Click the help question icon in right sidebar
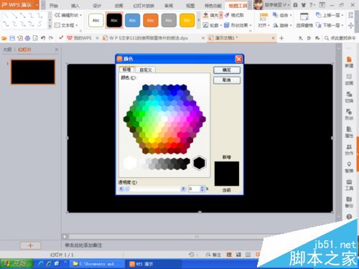 (349, 217)
